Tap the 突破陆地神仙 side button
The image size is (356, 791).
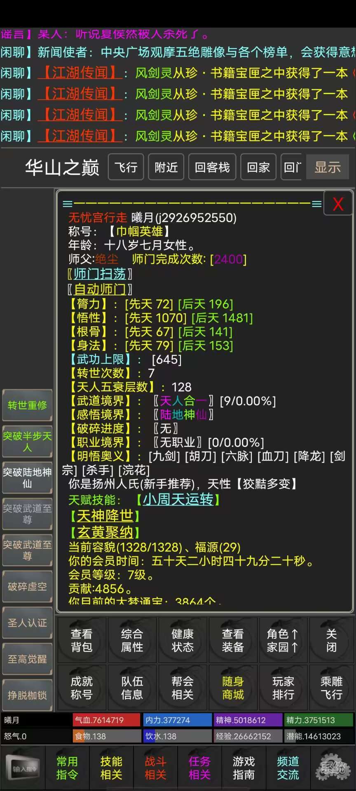click(27, 478)
